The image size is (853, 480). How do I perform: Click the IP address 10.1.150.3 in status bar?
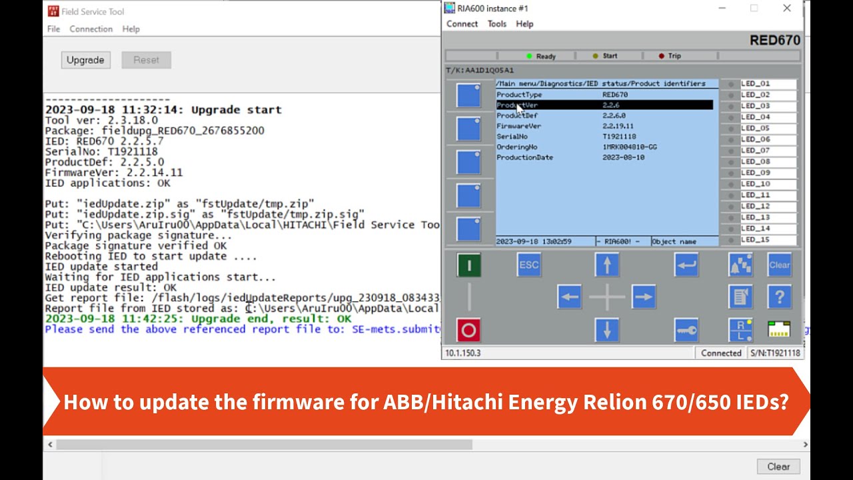click(463, 353)
